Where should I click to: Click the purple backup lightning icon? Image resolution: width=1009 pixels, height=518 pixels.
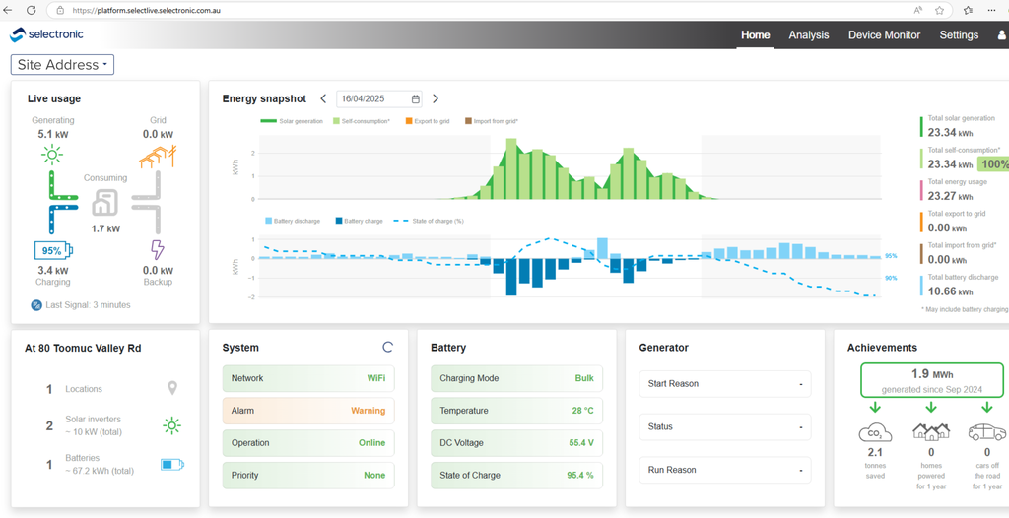157,249
